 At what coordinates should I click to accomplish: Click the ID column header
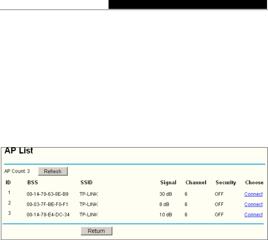(8, 182)
